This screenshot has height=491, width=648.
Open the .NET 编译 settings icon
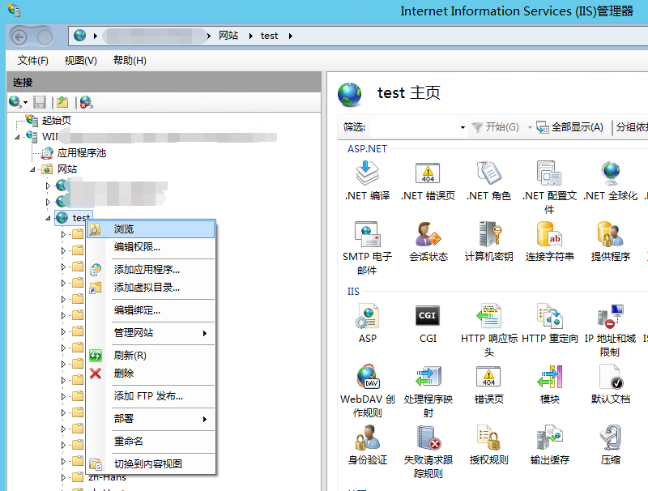(367, 174)
